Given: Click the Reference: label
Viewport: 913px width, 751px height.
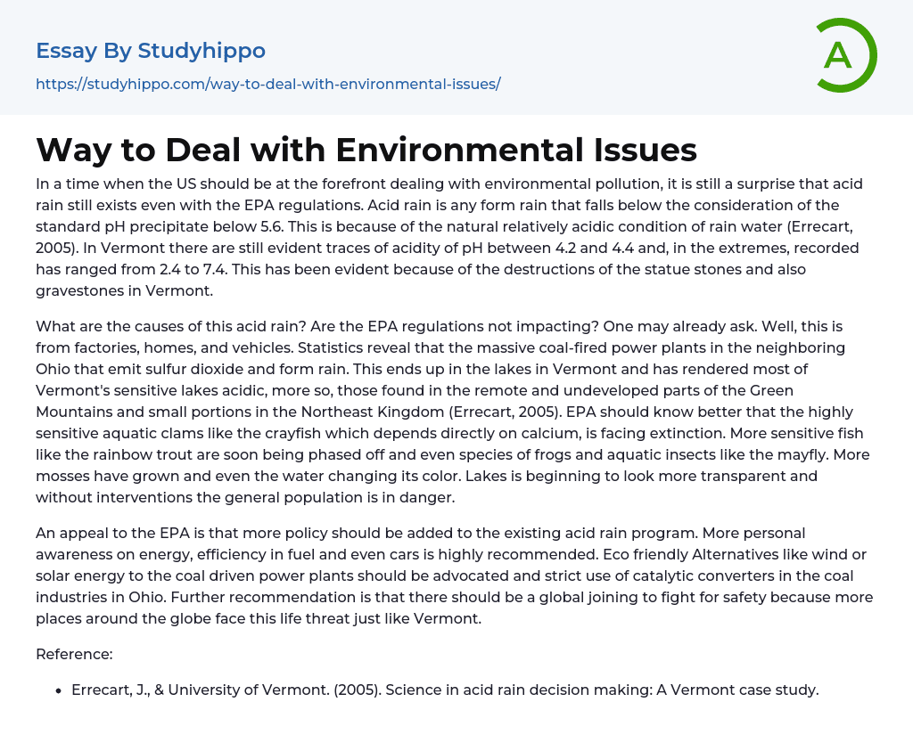Looking at the screenshot, I should (x=74, y=654).
